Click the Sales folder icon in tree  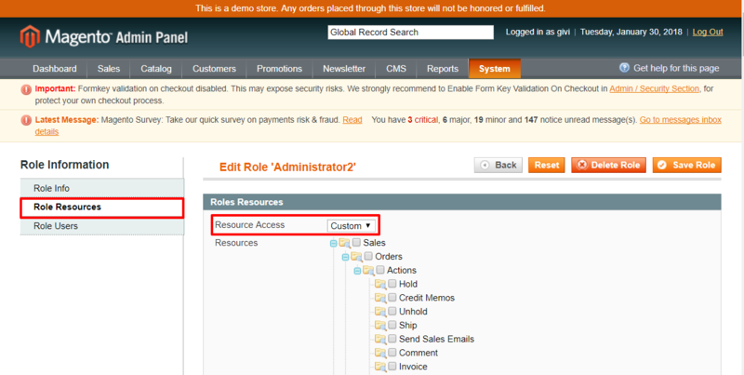coord(344,244)
